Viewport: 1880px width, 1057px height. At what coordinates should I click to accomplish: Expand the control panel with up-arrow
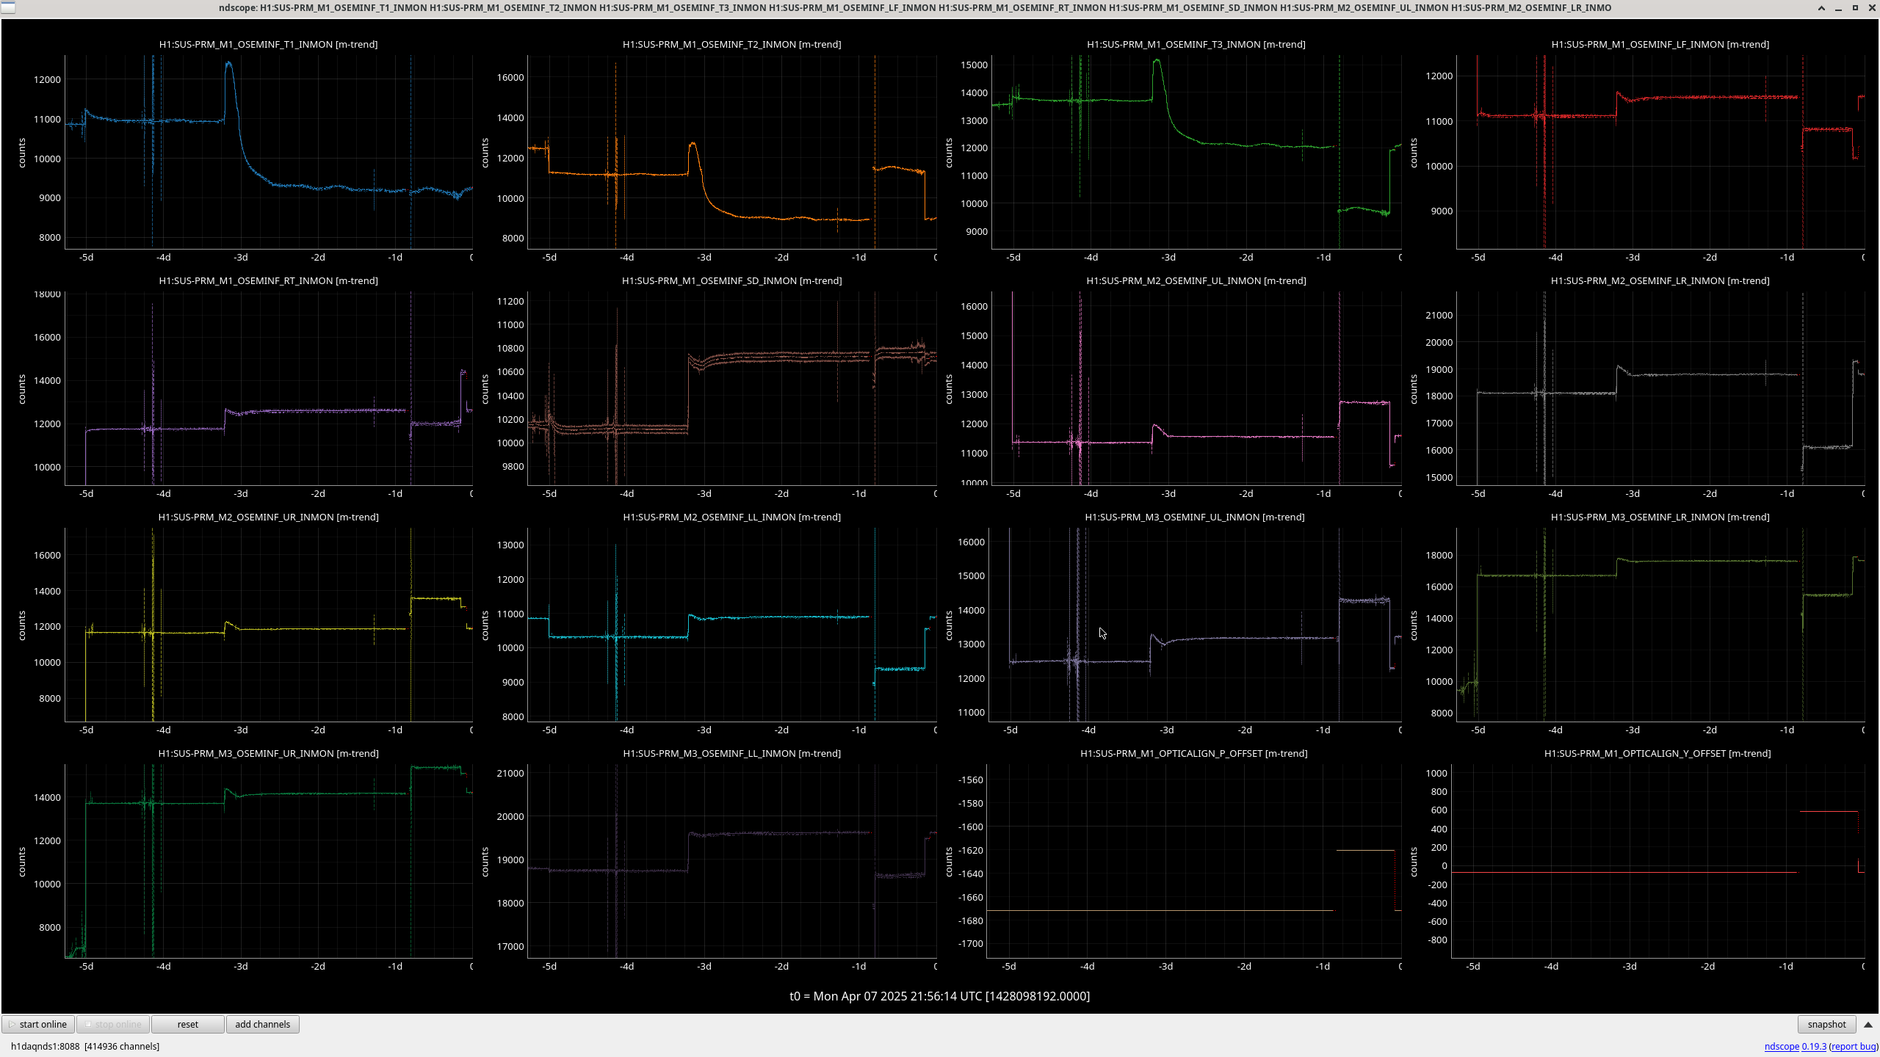(1868, 1025)
